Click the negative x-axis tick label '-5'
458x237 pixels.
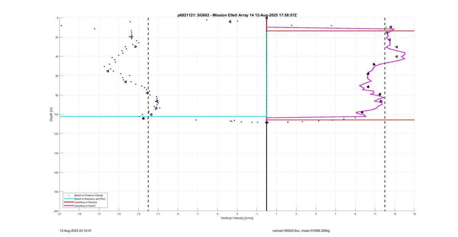(x=217, y=214)
